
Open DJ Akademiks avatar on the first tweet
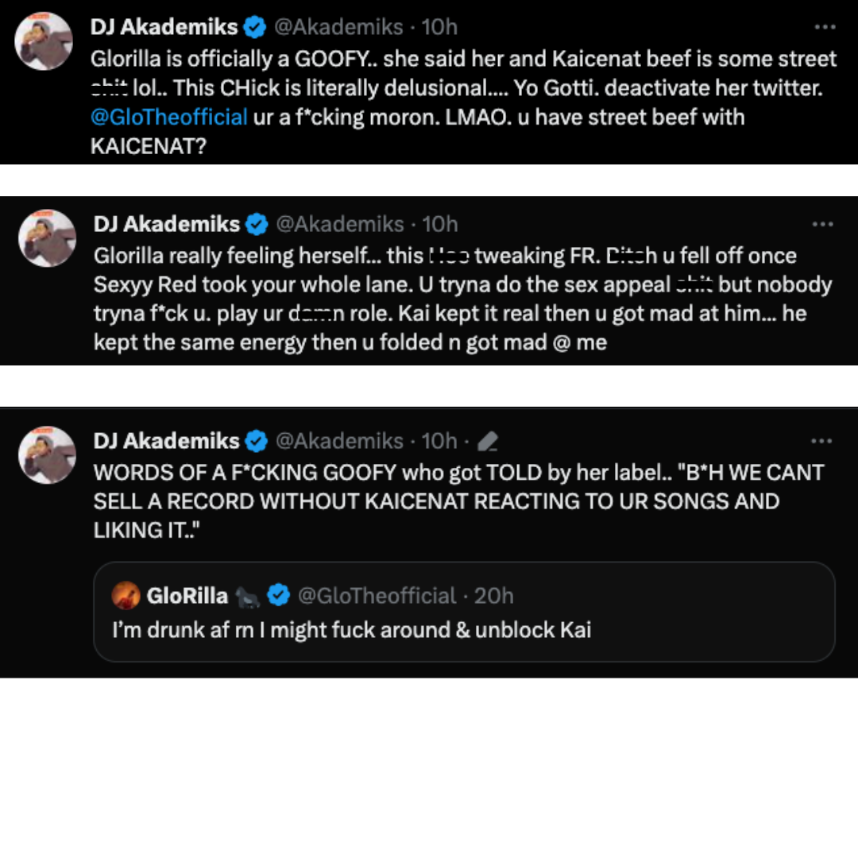click(x=44, y=41)
